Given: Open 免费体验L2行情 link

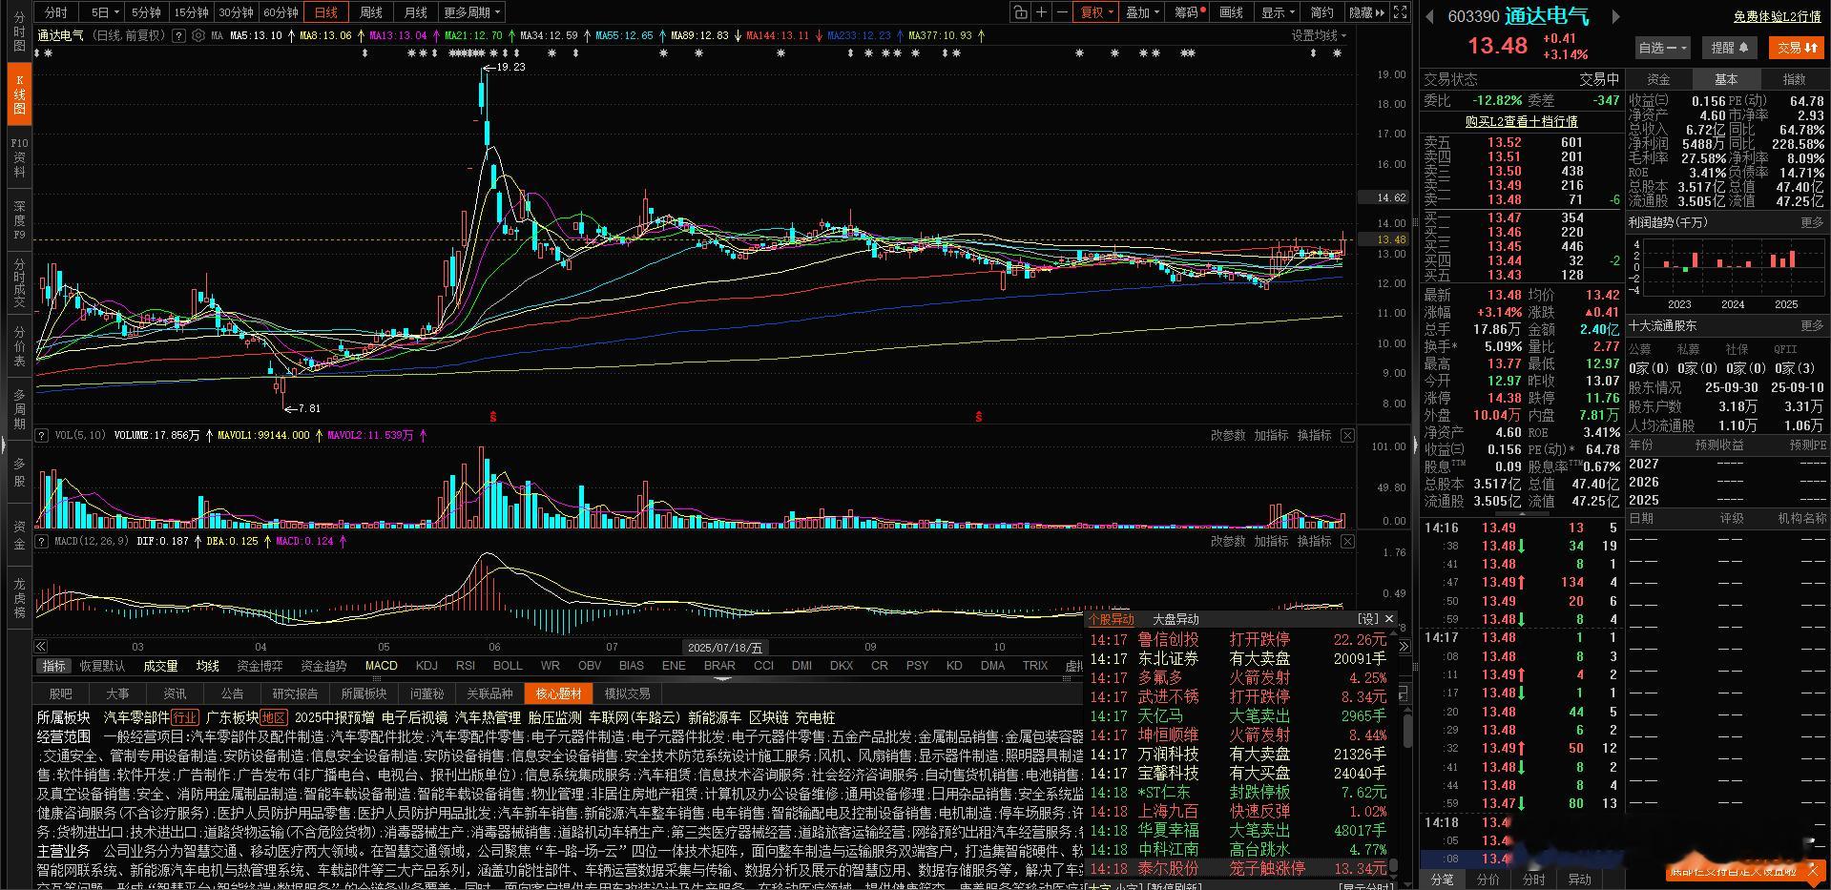Looking at the screenshot, I should pyautogui.click(x=1778, y=16).
